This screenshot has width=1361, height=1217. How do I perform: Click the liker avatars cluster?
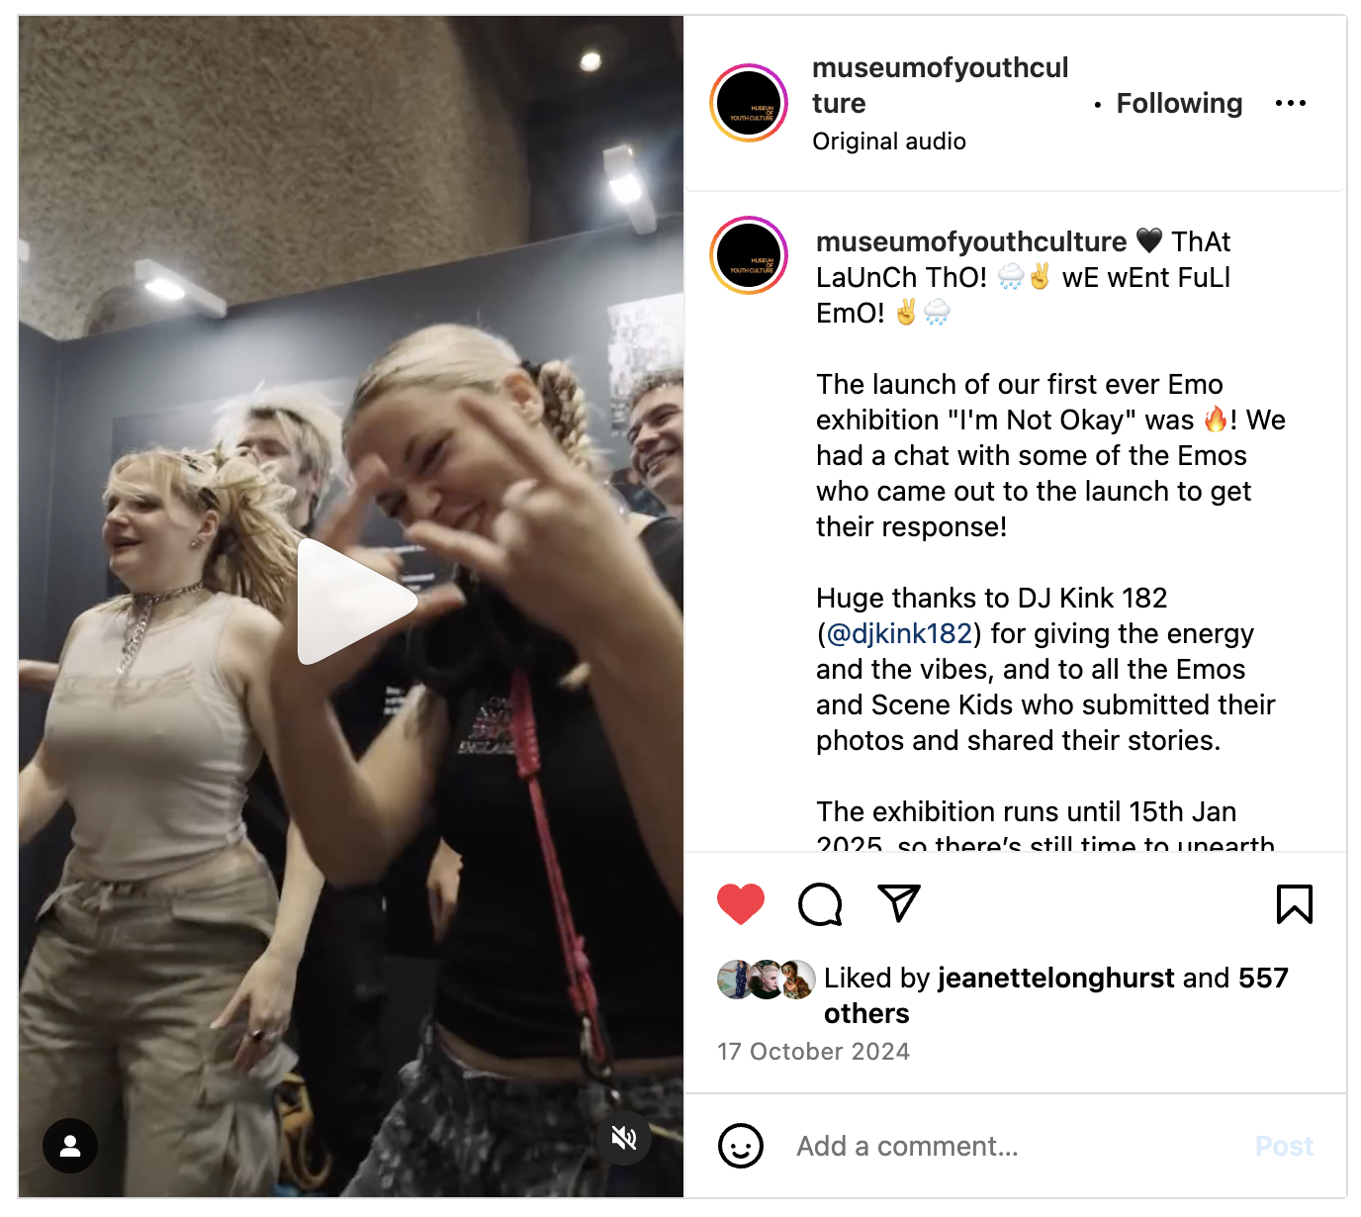point(767,980)
